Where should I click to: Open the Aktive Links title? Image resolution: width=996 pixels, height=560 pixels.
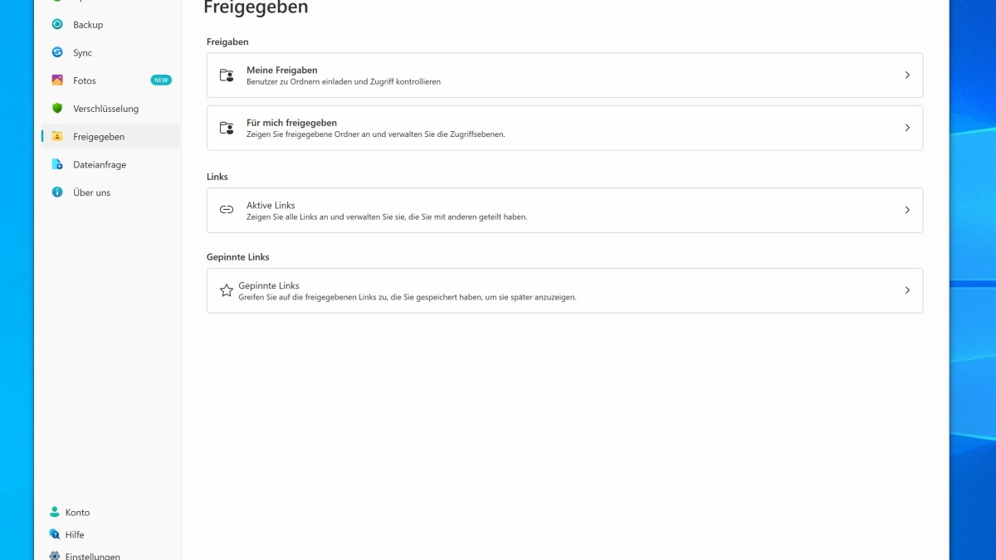click(x=271, y=205)
